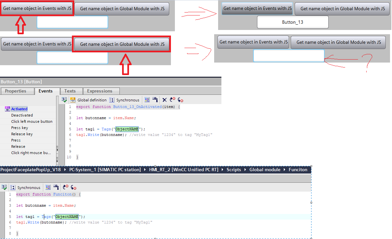392x239 pixels.
Task: Click Global Module with JS button above Button_13 field
Action: (x=343, y=9)
